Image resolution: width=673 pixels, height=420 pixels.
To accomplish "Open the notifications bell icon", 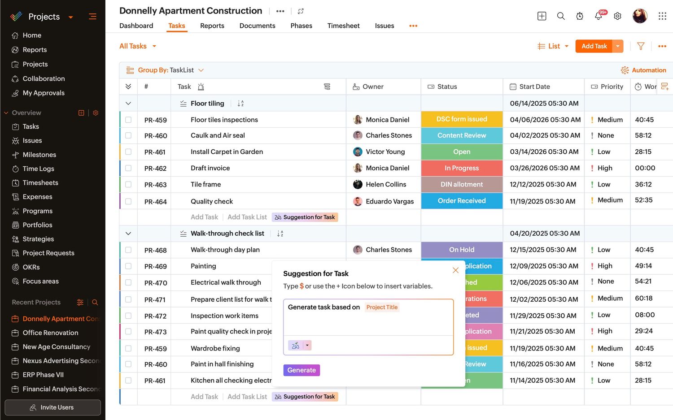I will pyautogui.click(x=599, y=16).
